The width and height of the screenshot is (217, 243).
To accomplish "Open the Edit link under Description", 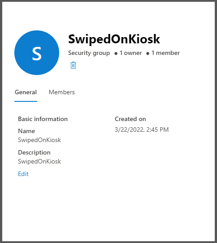I will pos(23,174).
